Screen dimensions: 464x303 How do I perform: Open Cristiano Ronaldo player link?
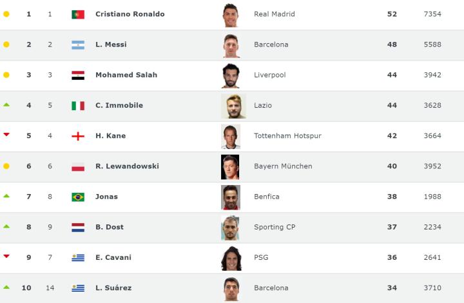point(130,14)
